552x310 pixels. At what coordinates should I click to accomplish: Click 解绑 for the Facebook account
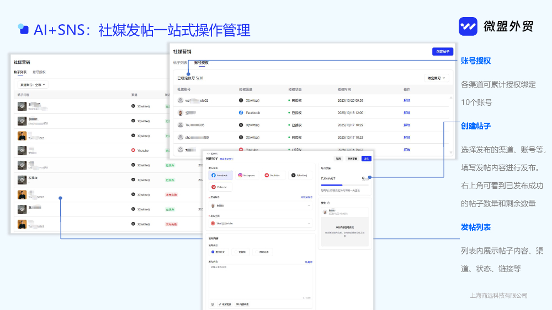(407, 113)
